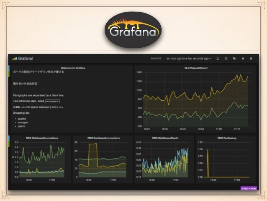Image resolution: width=267 pixels, height=201 pixels.
Task: Open the time range dropdown 'an hour ago'
Action: click(189, 59)
